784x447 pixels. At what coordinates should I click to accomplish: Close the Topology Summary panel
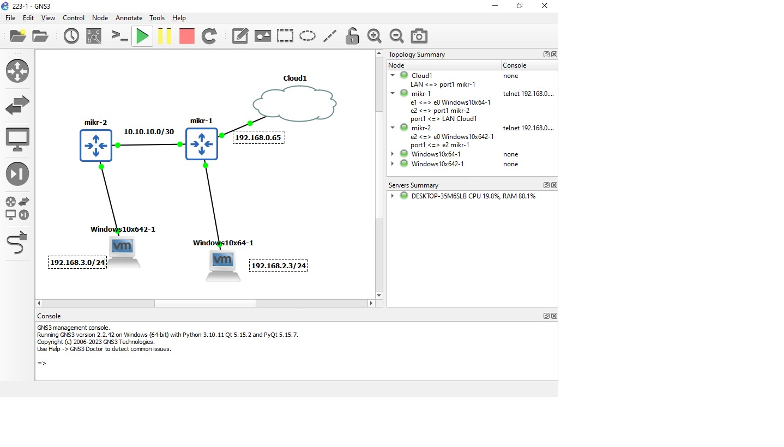click(554, 55)
